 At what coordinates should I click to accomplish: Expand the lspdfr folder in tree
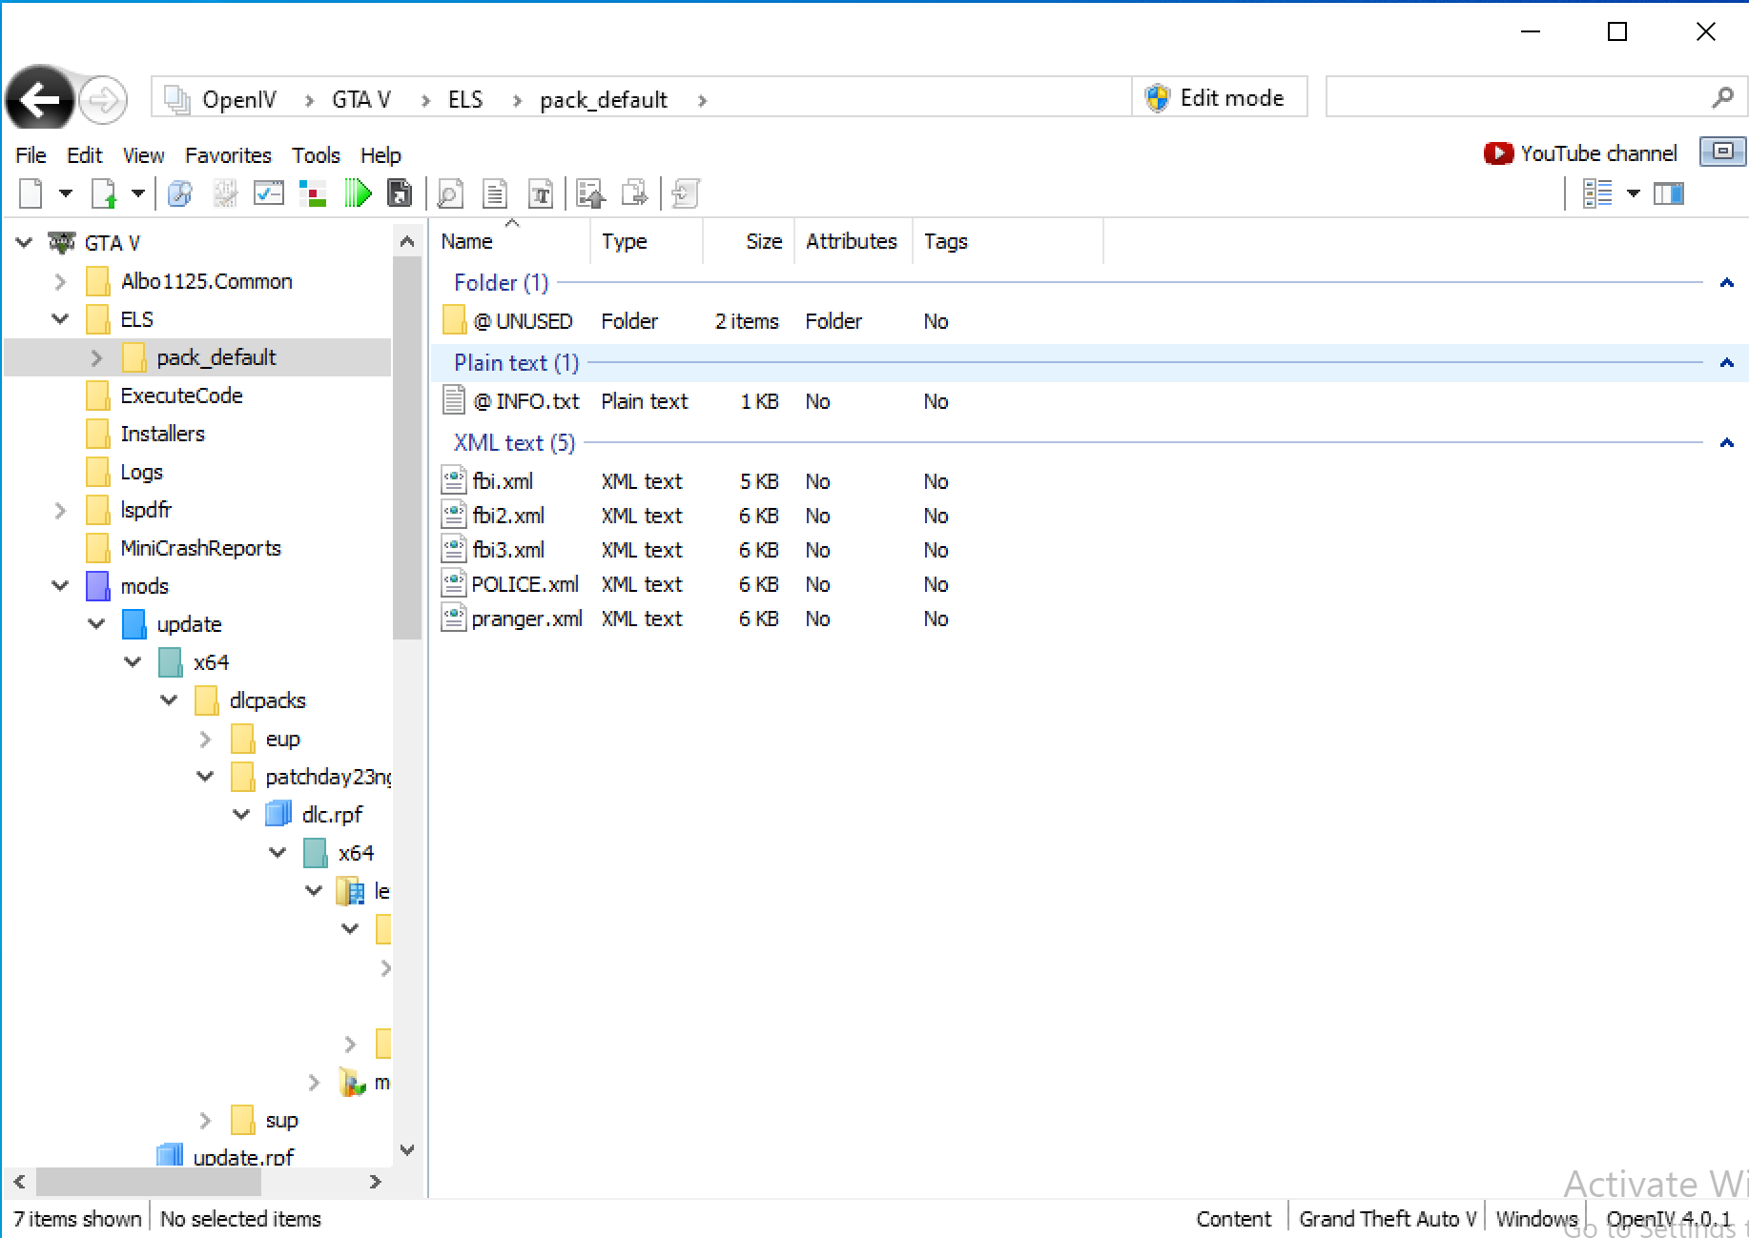[60, 511]
